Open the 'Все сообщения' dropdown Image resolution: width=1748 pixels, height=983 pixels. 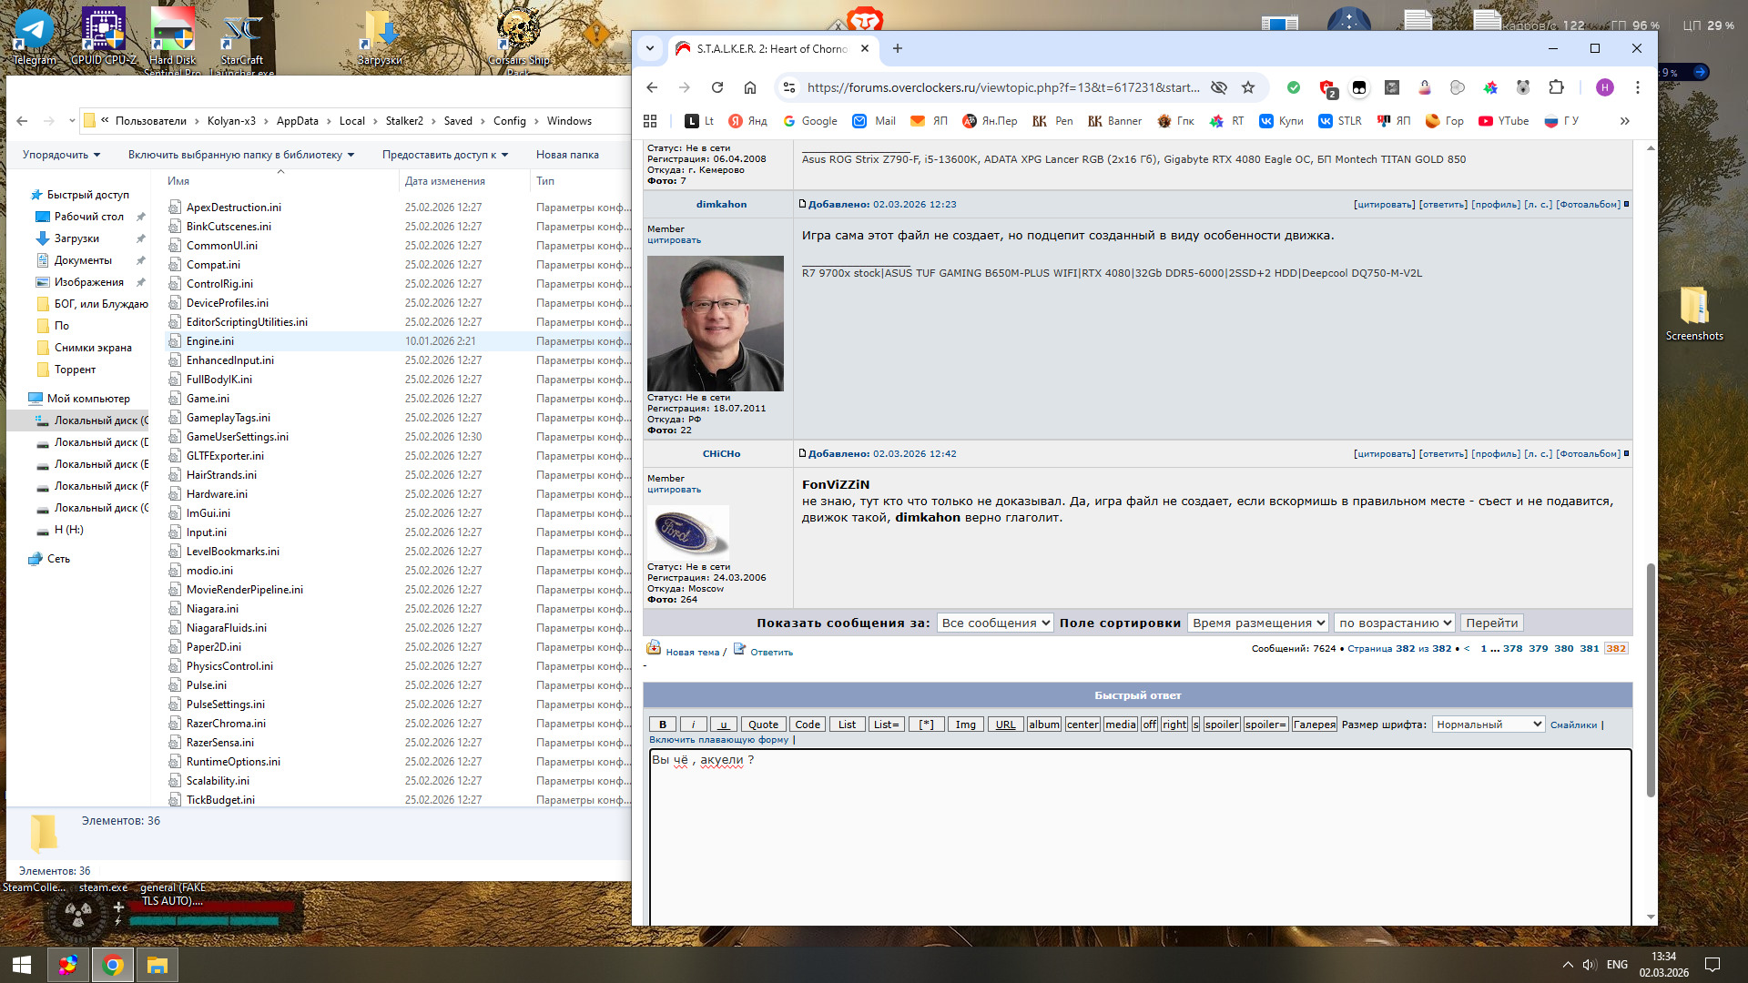coord(995,623)
